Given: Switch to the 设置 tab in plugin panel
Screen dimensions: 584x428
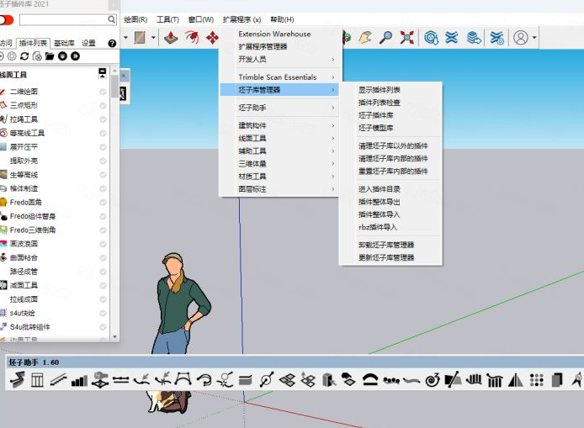Looking at the screenshot, I should pos(88,43).
